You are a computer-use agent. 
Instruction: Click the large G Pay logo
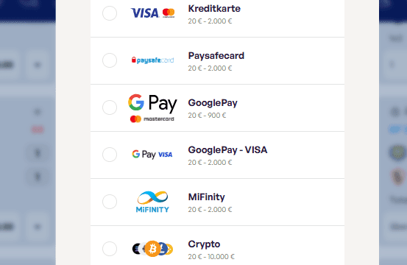(x=152, y=103)
